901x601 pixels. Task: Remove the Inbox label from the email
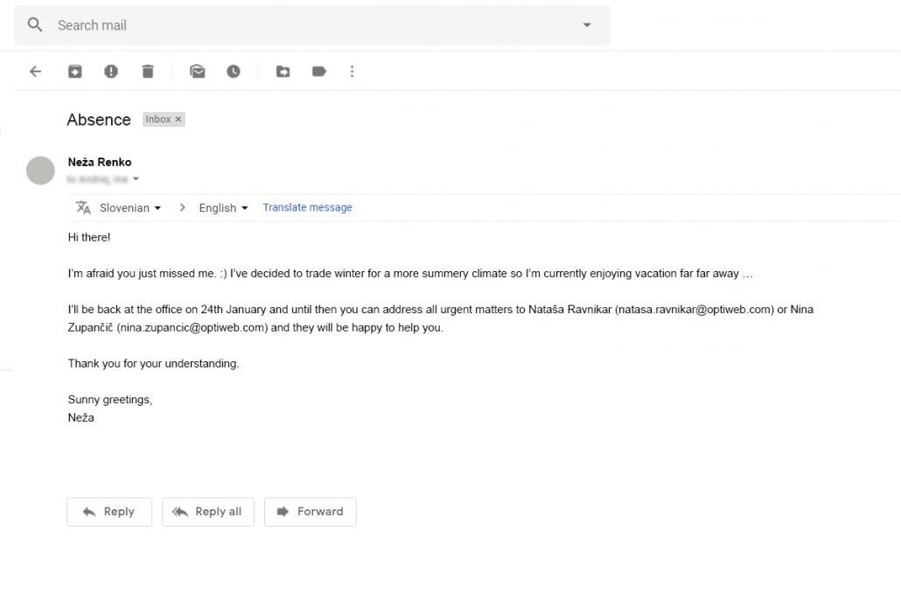click(x=178, y=119)
